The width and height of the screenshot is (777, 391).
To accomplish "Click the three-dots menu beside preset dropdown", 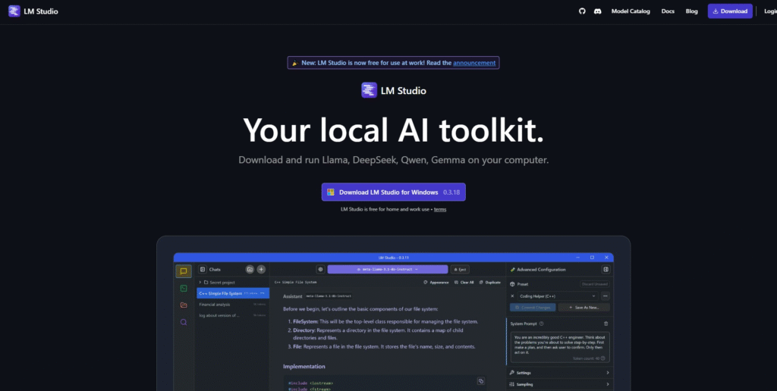I will (x=605, y=296).
